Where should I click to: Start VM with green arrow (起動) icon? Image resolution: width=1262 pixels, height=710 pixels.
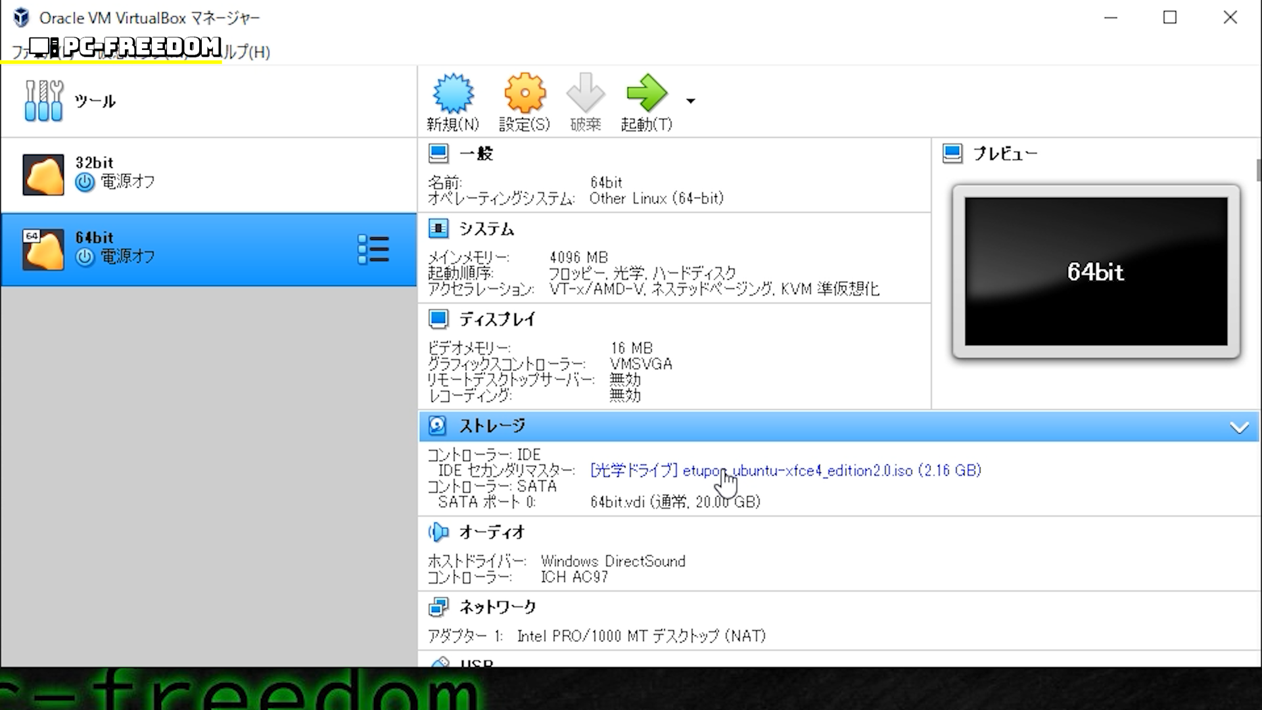(x=646, y=94)
